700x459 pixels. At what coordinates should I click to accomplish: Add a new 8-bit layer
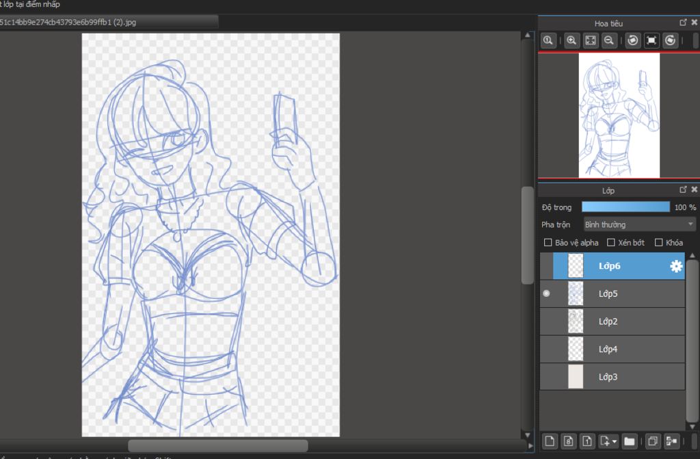[568, 441]
